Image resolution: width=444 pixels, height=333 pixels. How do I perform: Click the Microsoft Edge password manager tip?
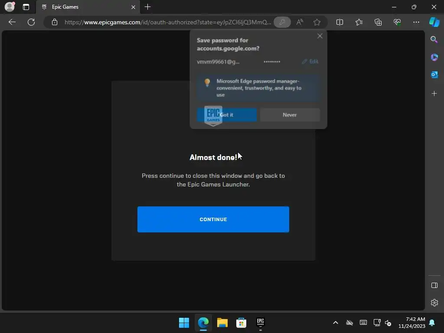[258, 88]
